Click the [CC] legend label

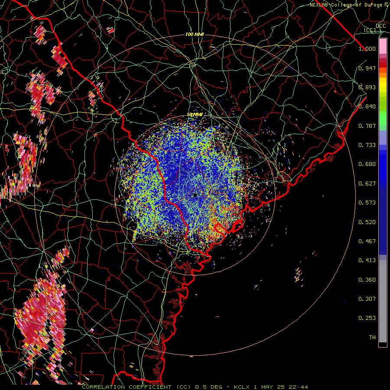click(370, 30)
